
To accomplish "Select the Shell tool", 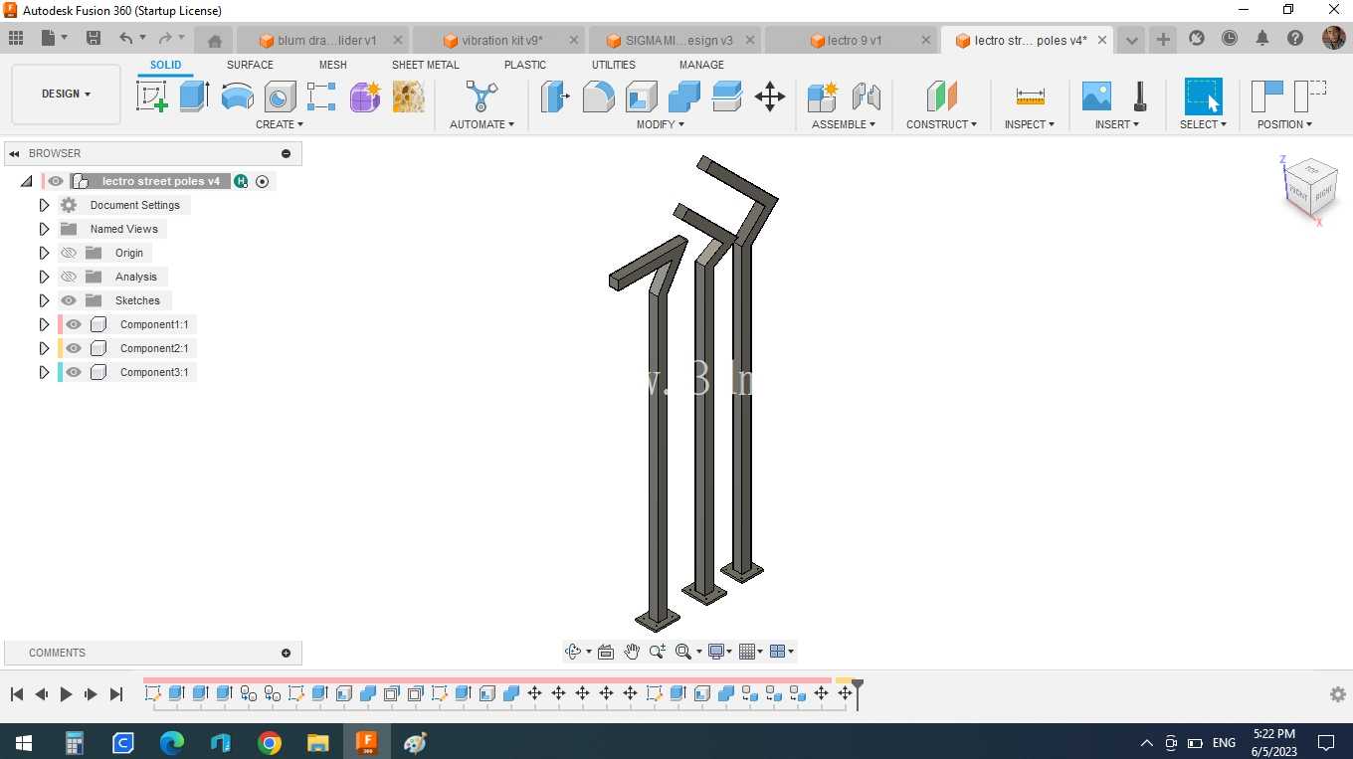I will click(x=641, y=96).
